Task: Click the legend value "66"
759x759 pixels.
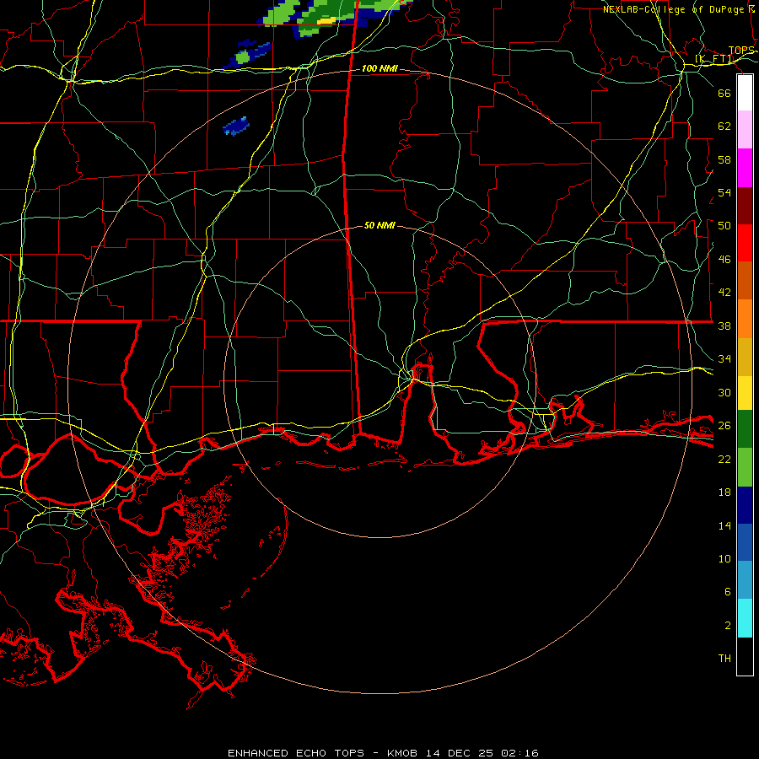Action: click(724, 93)
